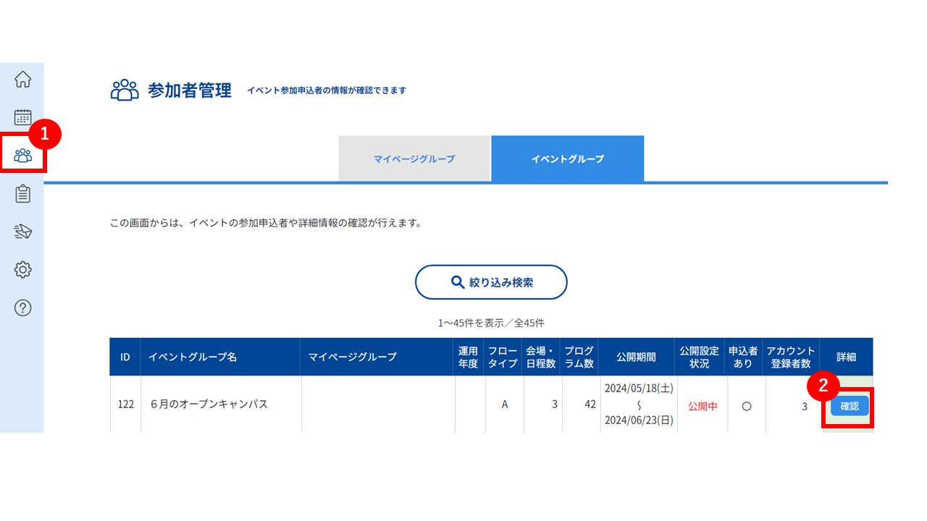This screenshot has height=521, width=927.
Task: Switch to マイページグループ tab
Action: tap(414, 158)
